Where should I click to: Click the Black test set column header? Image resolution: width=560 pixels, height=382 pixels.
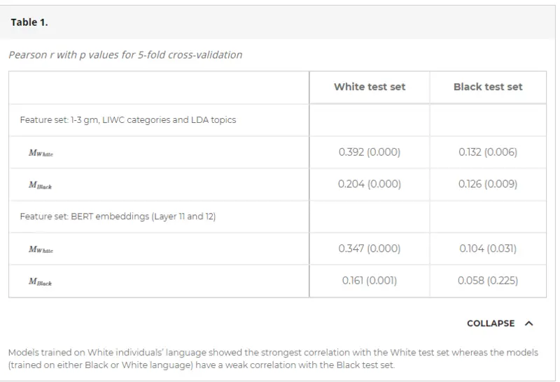coord(488,87)
